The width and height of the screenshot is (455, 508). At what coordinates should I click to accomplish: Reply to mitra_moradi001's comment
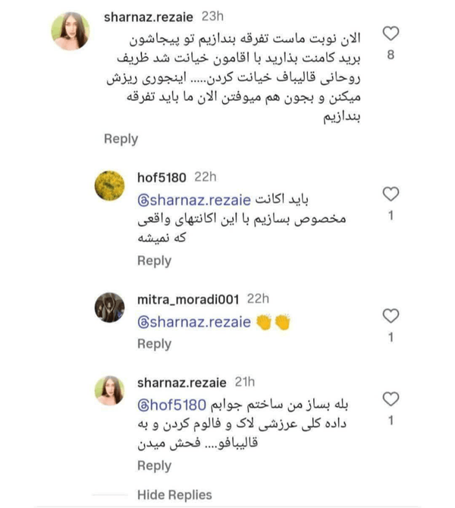(154, 344)
